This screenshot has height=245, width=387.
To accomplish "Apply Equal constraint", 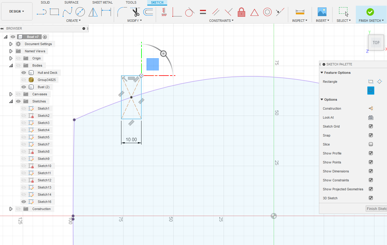I will pos(203,12).
